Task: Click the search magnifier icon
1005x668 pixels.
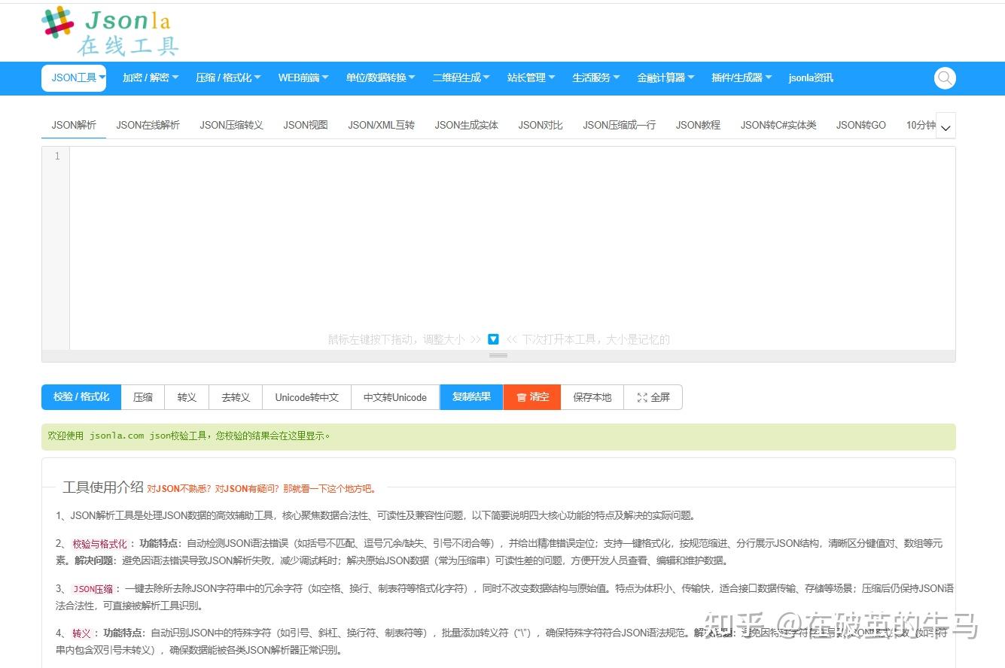Action: pos(945,77)
